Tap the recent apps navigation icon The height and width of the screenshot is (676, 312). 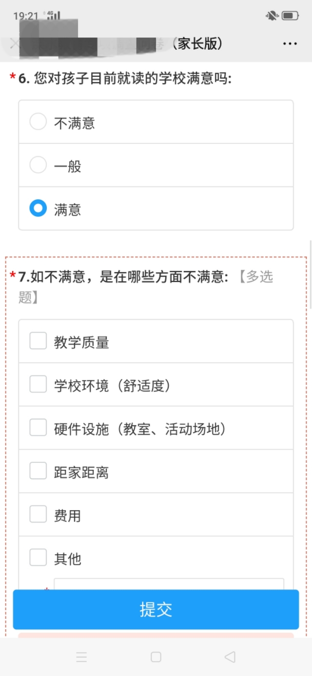tap(81, 657)
